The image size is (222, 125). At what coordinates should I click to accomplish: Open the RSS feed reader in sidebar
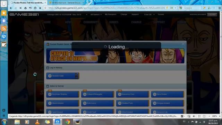pos(4,28)
